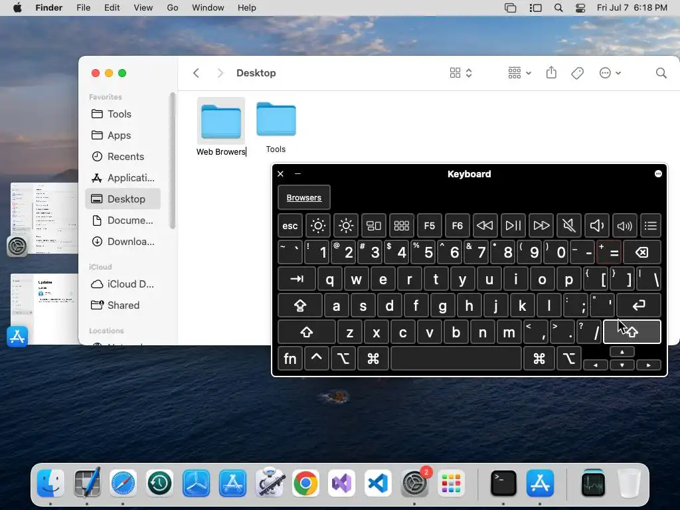Open iCloud Drive in the sidebar
680x510 pixels.
pyautogui.click(x=123, y=284)
